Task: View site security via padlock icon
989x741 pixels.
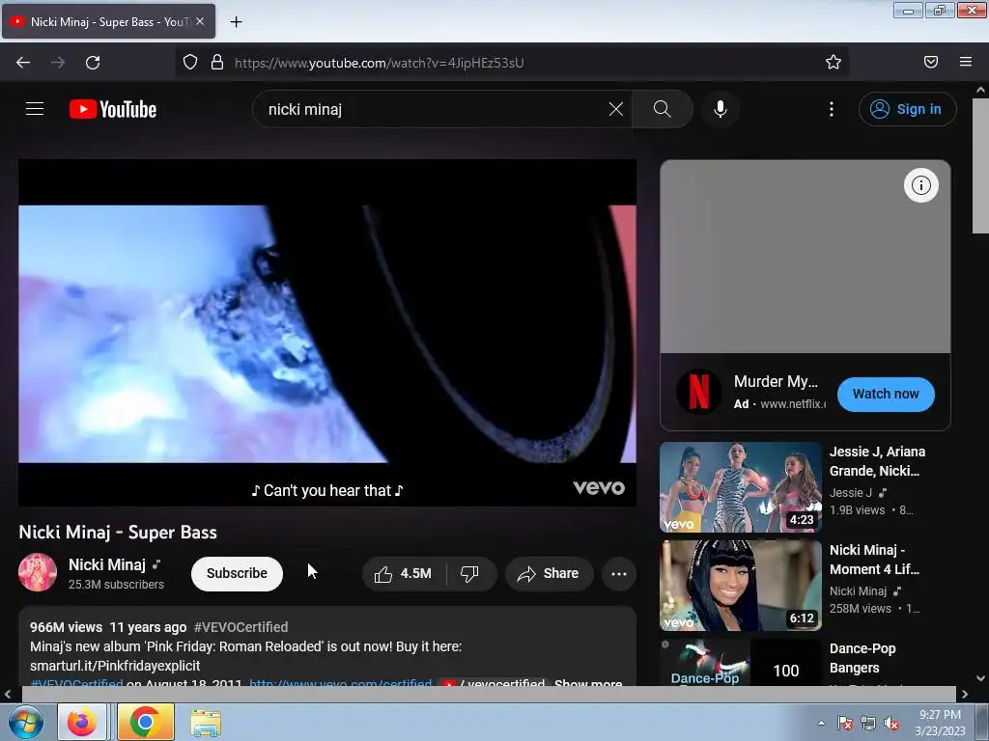Action: (217, 62)
